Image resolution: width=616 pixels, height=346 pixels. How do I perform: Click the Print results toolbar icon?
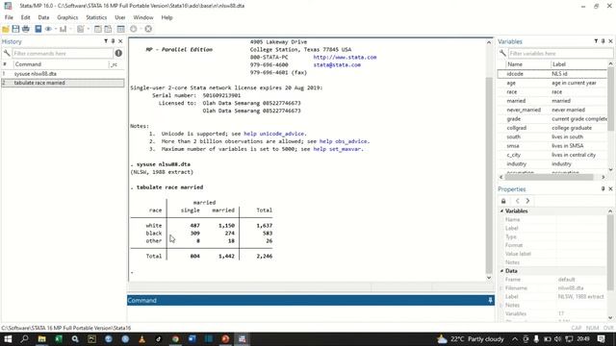click(x=26, y=29)
